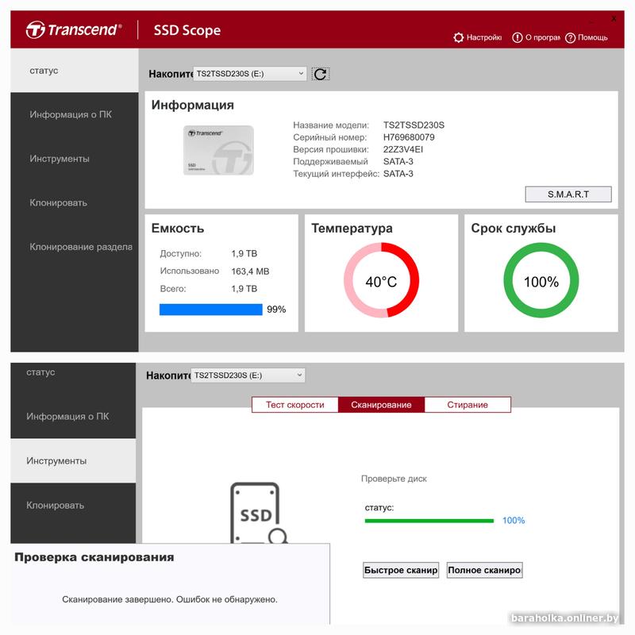The width and height of the screenshot is (635, 635).
Task: Switch to Сканирование tab
Action: point(381,405)
